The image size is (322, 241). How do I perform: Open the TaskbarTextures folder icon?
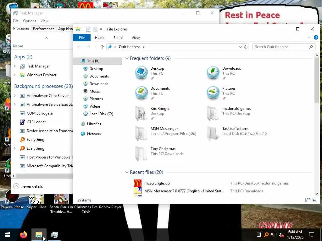[213, 133]
